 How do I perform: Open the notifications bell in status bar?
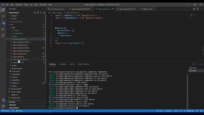(x=201, y=111)
